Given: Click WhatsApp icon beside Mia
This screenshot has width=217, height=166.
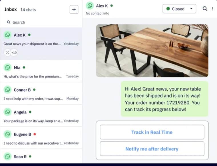Looking at the screenshot, I should [x=7, y=67].
